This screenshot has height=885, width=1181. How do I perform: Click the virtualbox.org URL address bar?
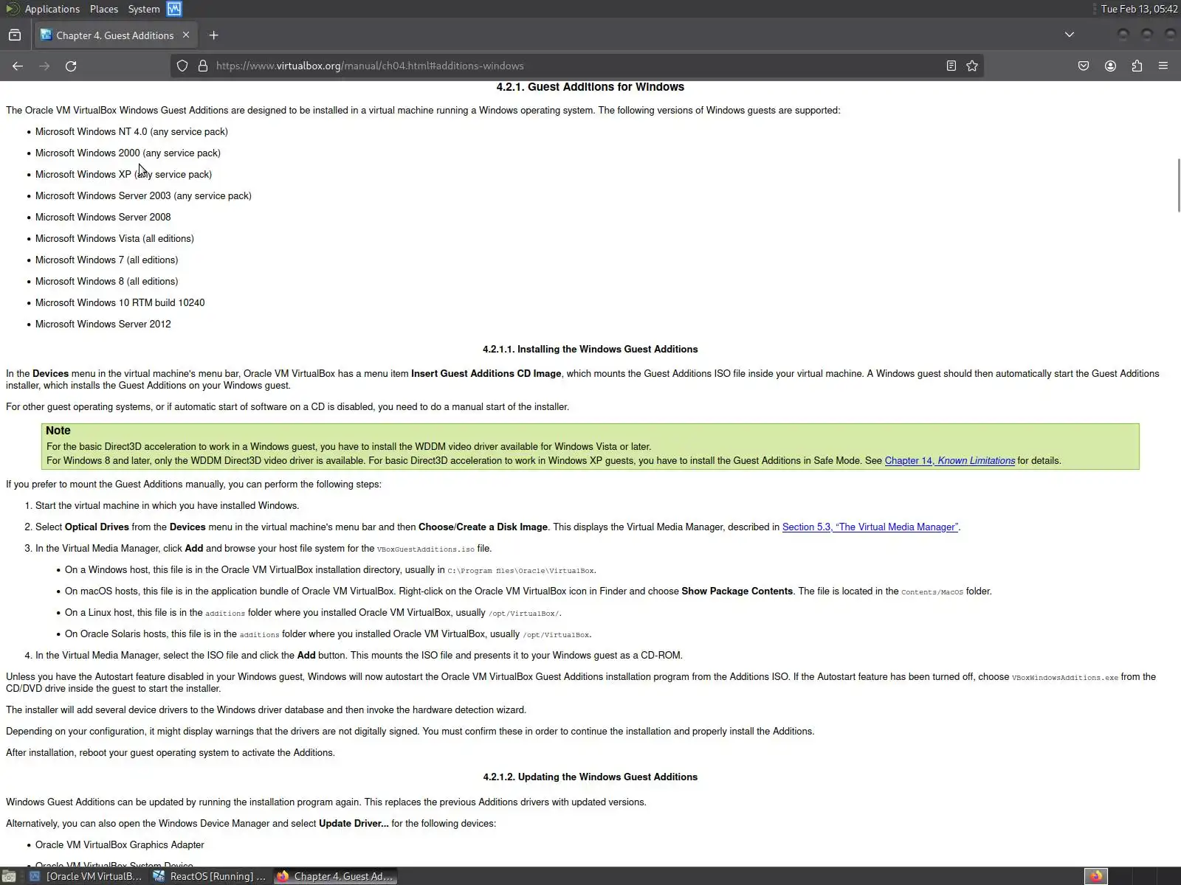tap(576, 66)
